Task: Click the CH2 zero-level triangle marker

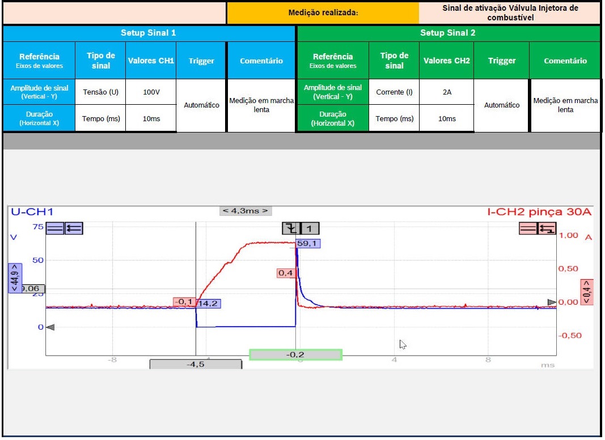Action: pyautogui.click(x=551, y=302)
